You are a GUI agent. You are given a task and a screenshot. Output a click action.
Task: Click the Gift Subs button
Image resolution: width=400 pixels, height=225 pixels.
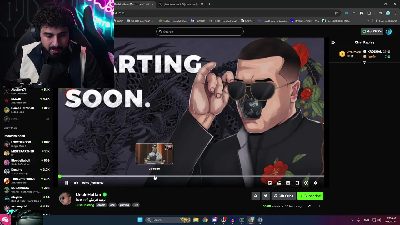click(283, 196)
